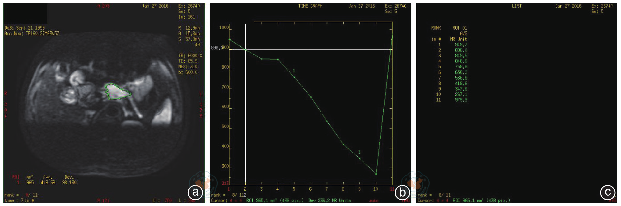Viewport: 621px width, 206px height.
Task: Click the RANK column header
Action: (436, 28)
